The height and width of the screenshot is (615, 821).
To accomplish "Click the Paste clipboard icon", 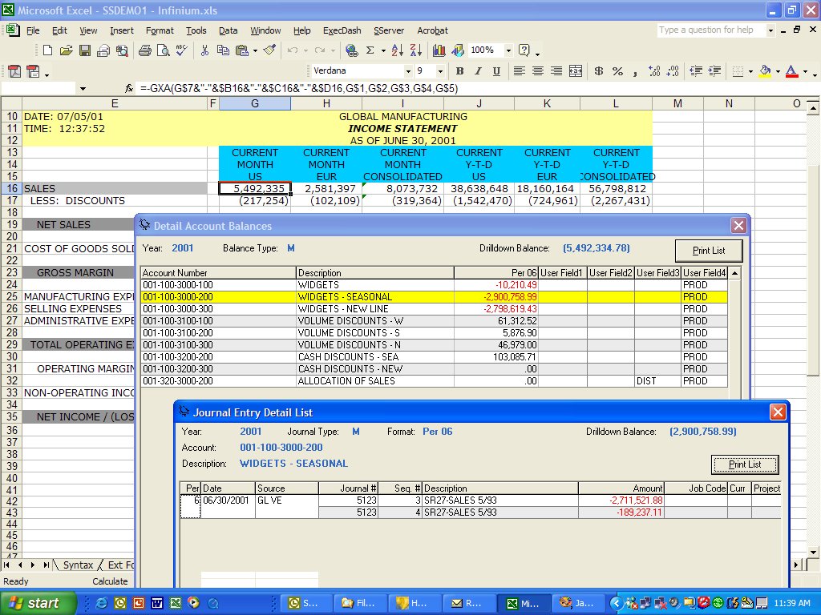I will (x=241, y=50).
